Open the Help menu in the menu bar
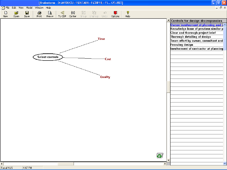The image size is (227, 170). click(x=48, y=8)
